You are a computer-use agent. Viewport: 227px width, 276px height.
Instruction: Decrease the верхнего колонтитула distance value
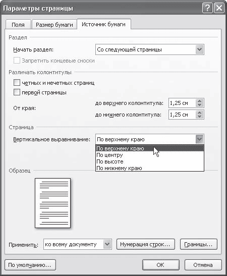pos(199,105)
